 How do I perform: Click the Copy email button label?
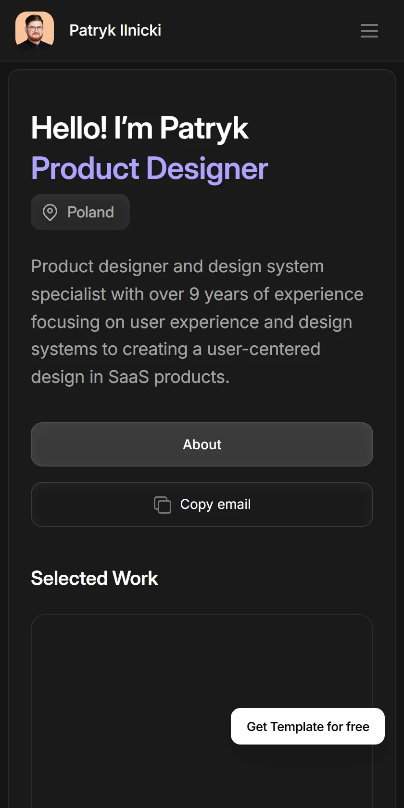click(x=215, y=505)
